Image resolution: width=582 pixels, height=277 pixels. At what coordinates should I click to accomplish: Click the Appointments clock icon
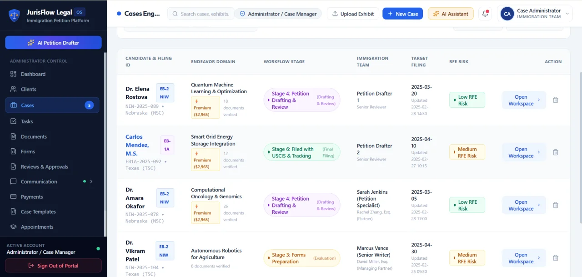point(13,227)
